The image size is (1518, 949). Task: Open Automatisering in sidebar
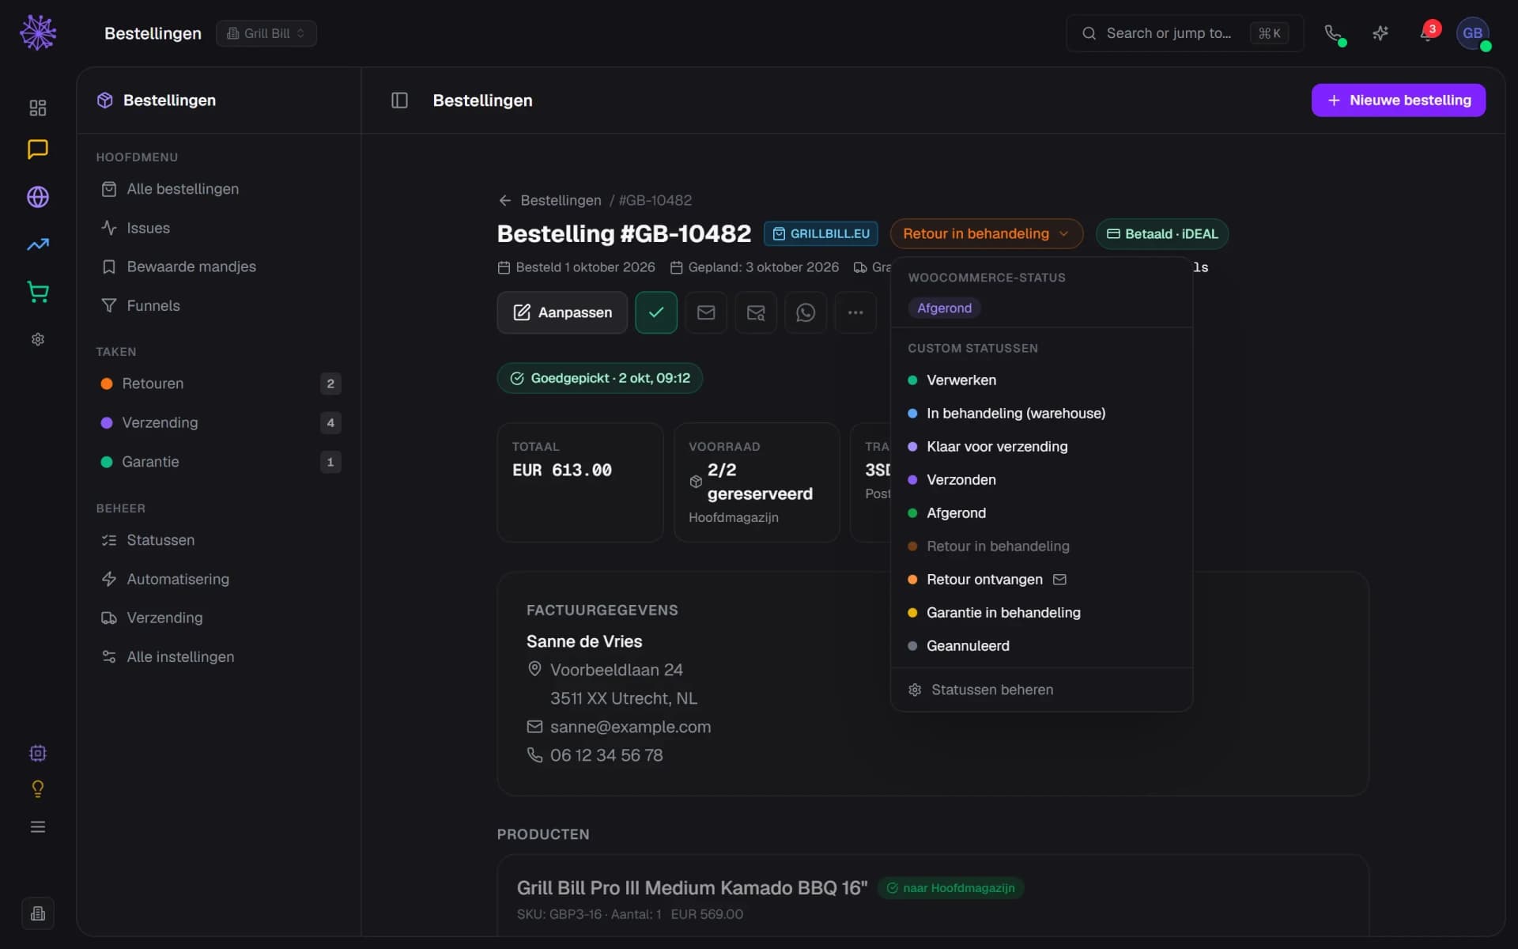point(218,579)
